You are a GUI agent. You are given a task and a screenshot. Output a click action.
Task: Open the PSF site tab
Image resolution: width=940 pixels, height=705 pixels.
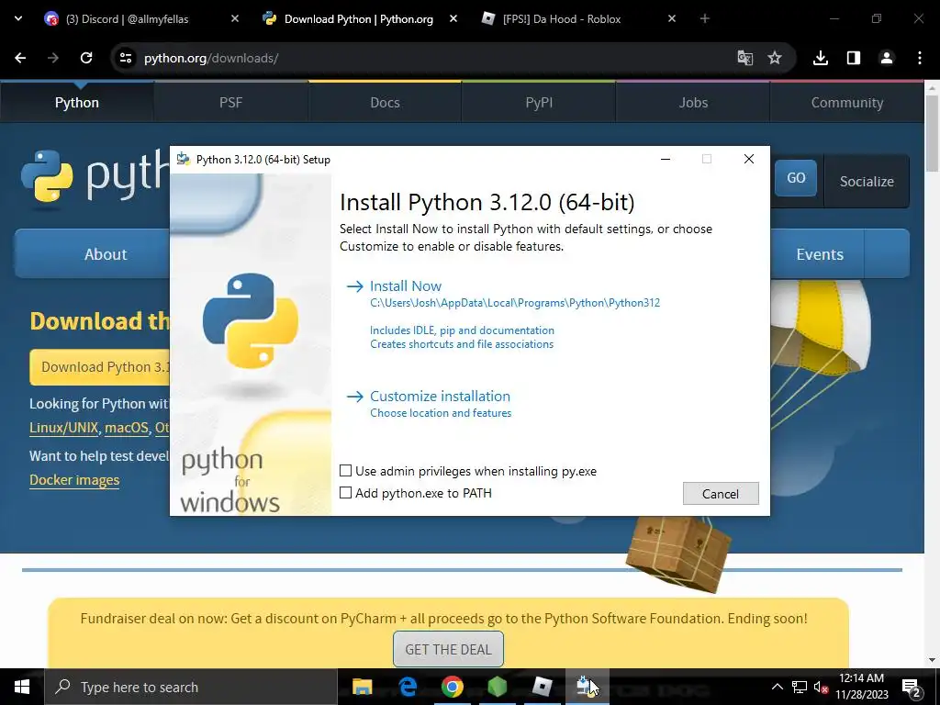click(230, 103)
